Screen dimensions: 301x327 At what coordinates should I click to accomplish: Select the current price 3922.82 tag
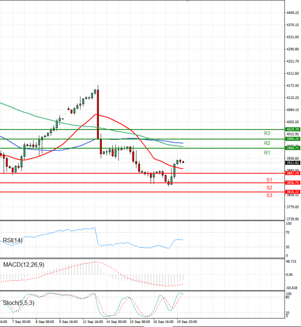point(292,163)
